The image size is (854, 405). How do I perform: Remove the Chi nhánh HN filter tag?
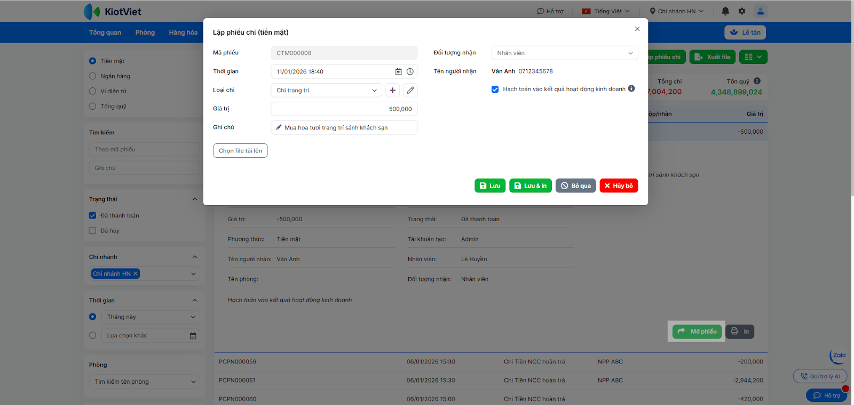click(136, 273)
